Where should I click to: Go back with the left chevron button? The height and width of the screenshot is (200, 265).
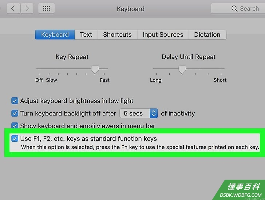[x=13, y=8]
